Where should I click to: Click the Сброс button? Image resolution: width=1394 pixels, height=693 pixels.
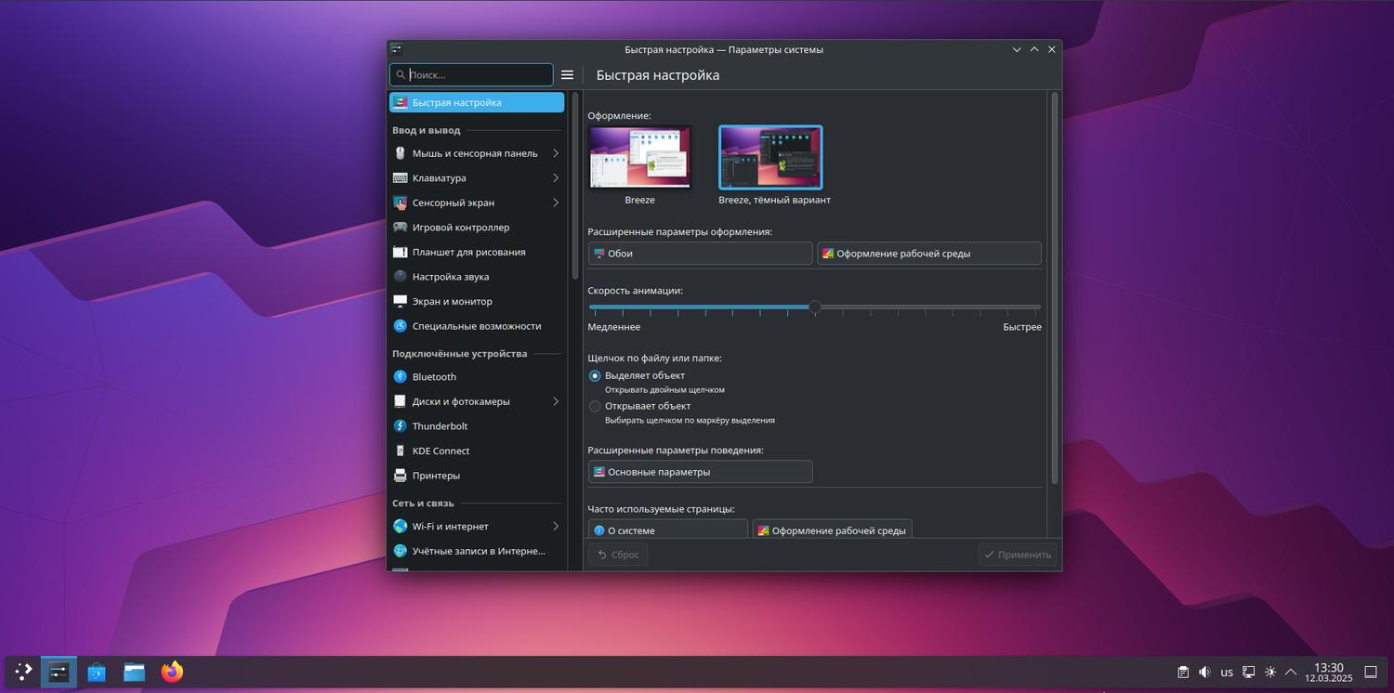coord(618,555)
